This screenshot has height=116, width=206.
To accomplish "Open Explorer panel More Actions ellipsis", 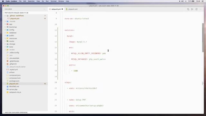I will coord(44,9).
